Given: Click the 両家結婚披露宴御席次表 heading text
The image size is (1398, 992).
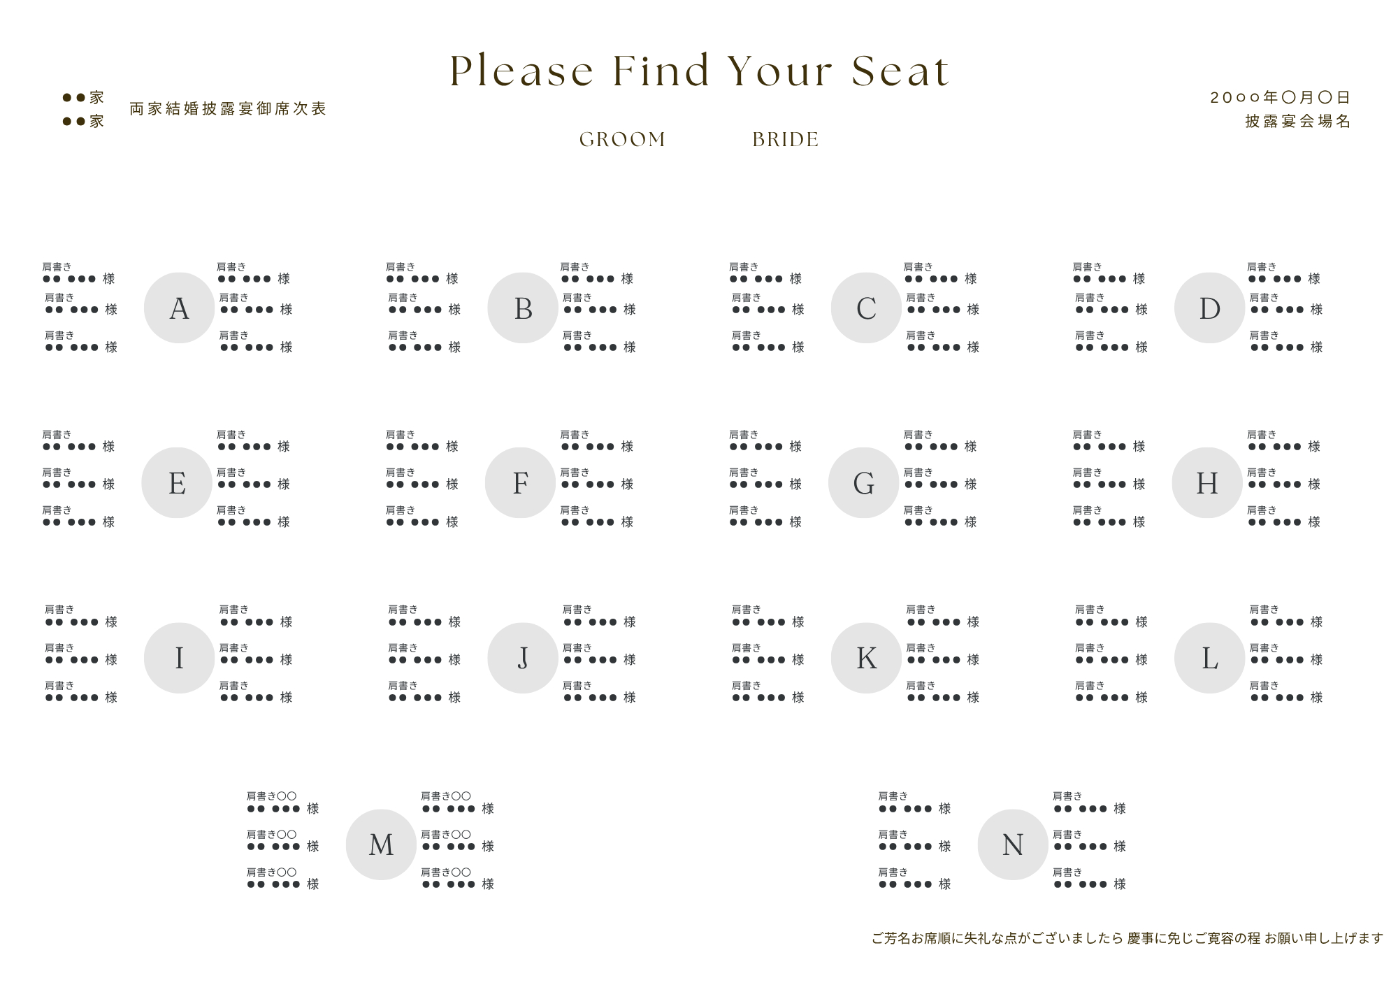Looking at the screenshot, I should point(228,109).
